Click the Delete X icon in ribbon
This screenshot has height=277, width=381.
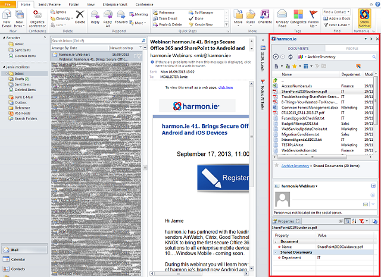80,17
